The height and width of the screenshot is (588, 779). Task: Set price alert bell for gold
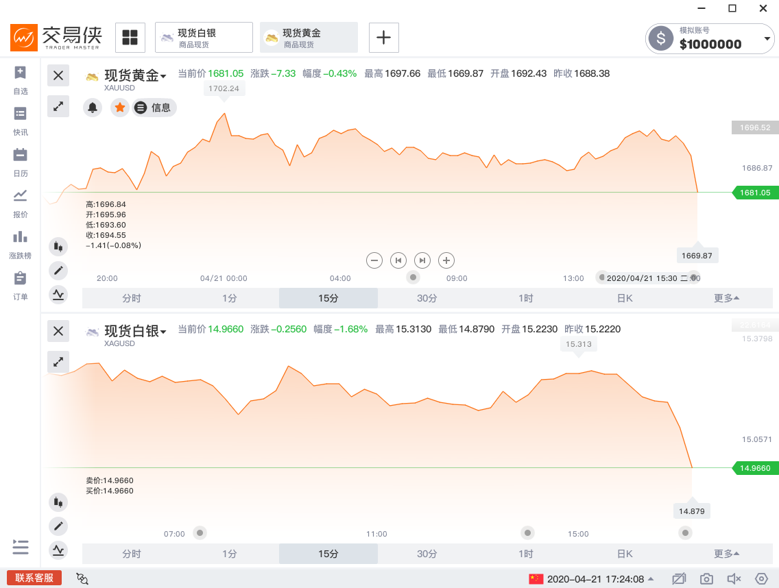[93, 108]
